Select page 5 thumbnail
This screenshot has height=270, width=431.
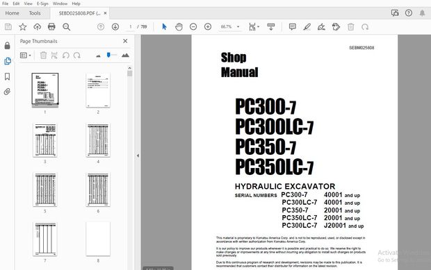[45, 189]
